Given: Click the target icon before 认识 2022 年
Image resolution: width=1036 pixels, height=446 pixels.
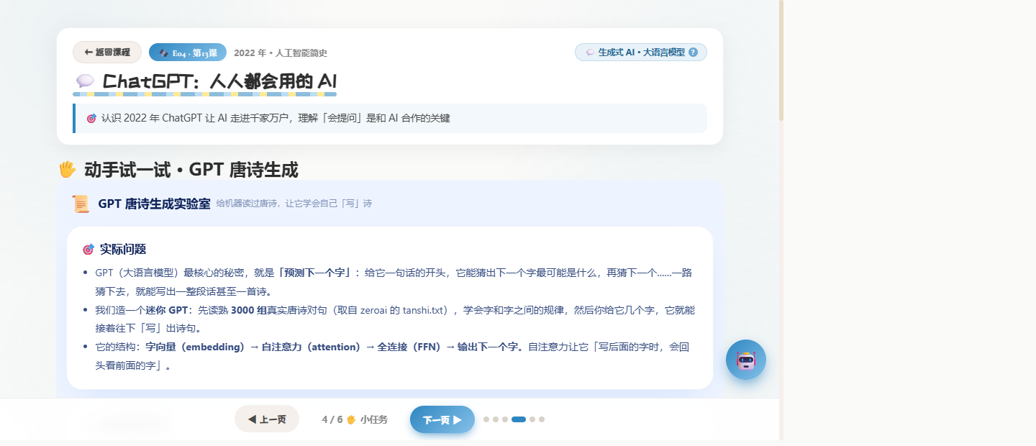Looking at the screenshot, I should click(91, 118).
